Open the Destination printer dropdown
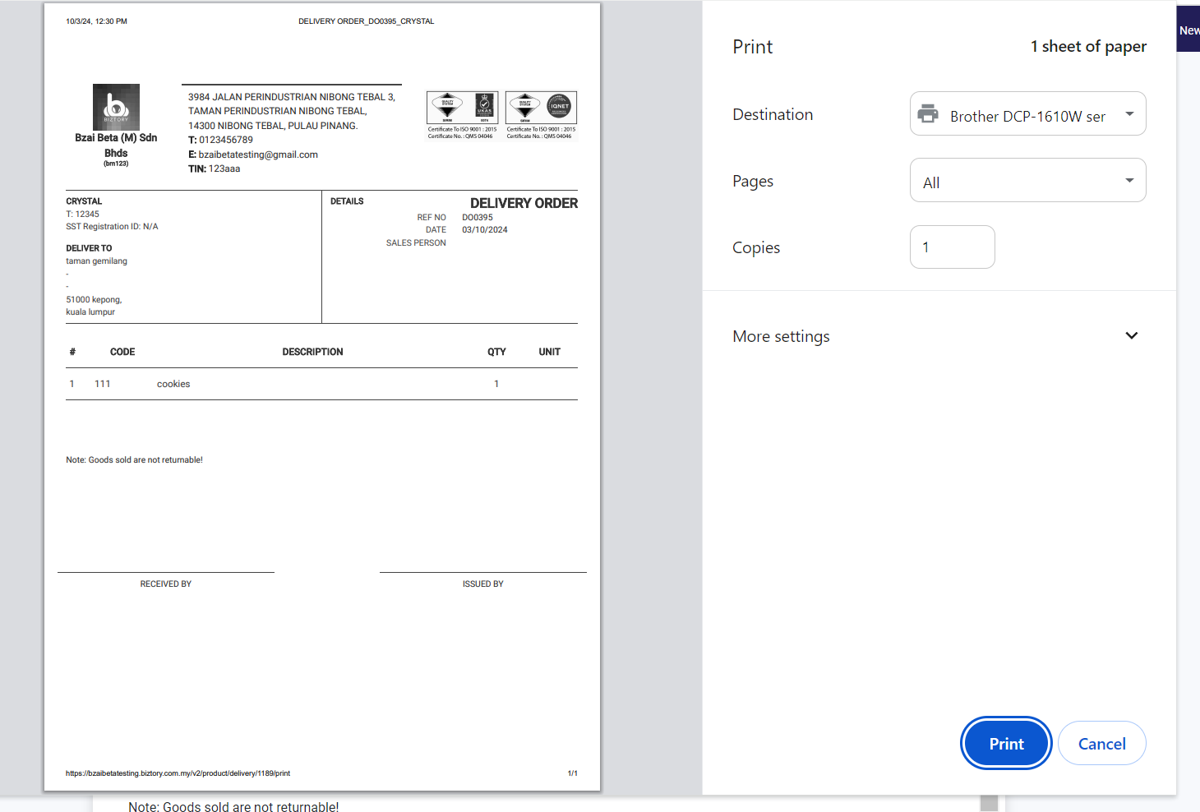The image size is (1200, 812). (1027, 113)
